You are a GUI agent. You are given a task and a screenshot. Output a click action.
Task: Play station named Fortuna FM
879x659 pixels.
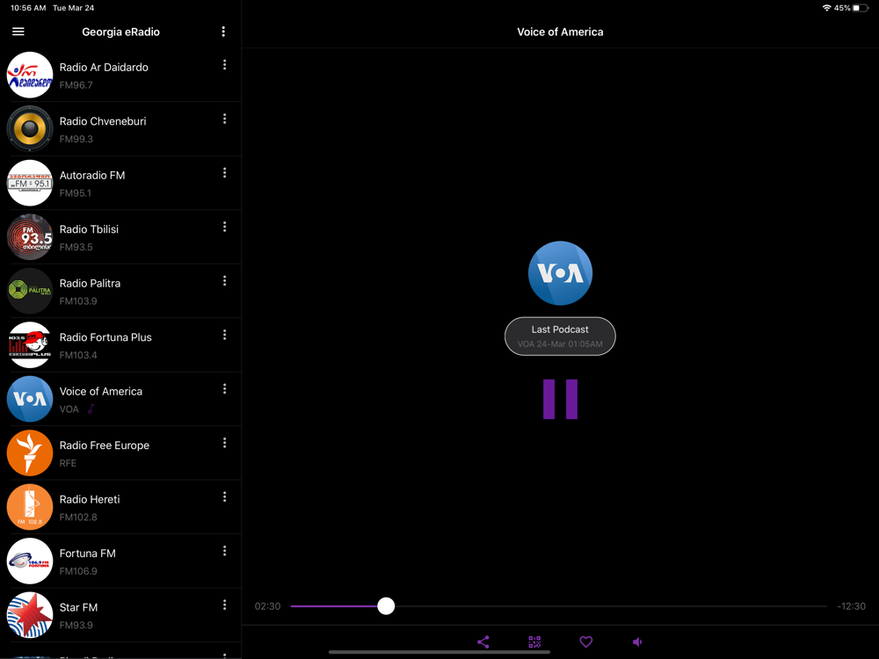coord(87,553)
